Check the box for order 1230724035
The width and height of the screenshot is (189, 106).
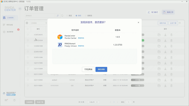pos(28,35)
